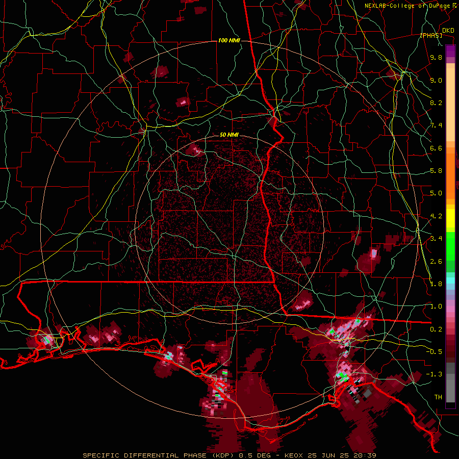The width and height of the screenshot is (459, 459).
Task: Click the 6.6 scale value
Action: coord(436,148)
